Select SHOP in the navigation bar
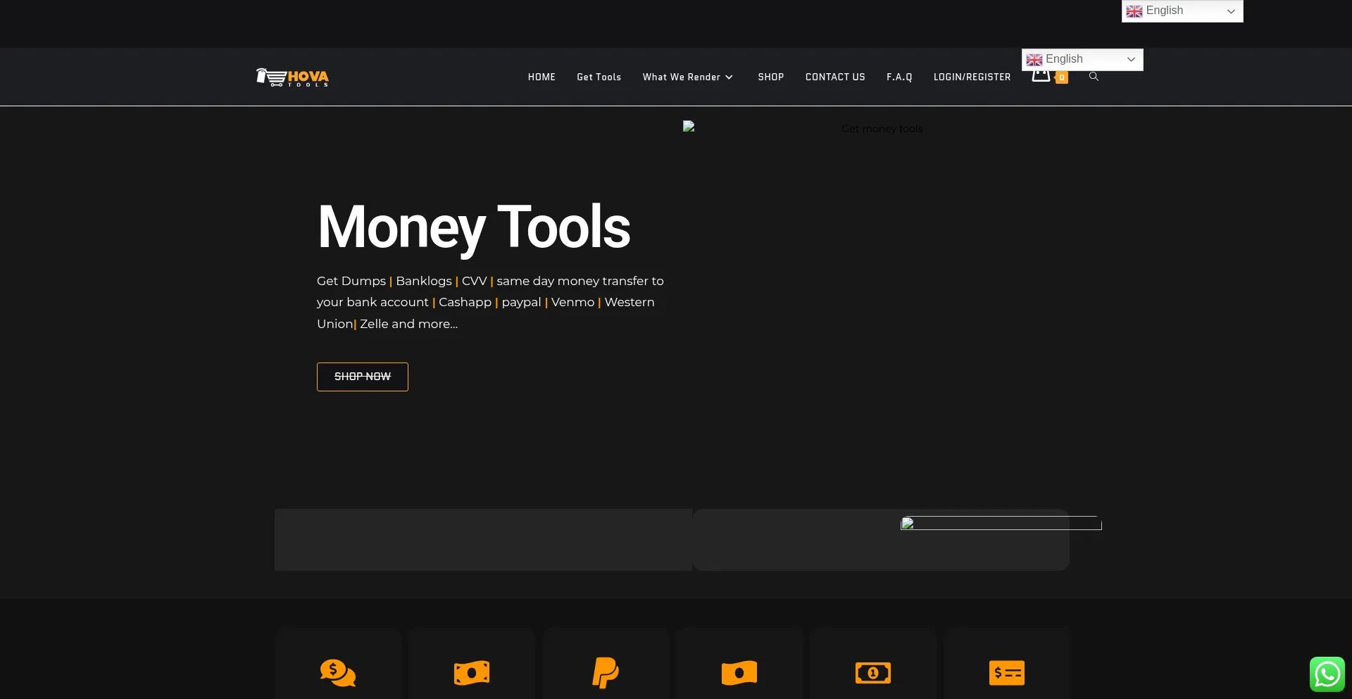The height and width of the screenshot is (699, 1352). tap(770, 77)
